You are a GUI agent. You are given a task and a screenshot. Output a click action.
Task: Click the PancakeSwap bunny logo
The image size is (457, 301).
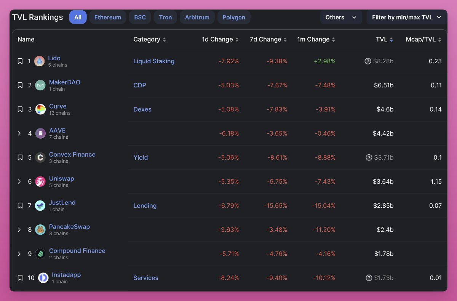coord(40,230)
